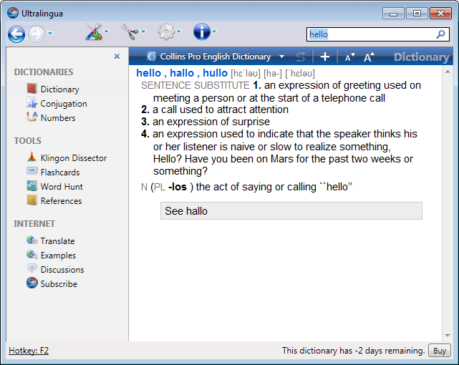Click the Klingon Dissector icon
459x365 pixels.
tap(32, 157)
